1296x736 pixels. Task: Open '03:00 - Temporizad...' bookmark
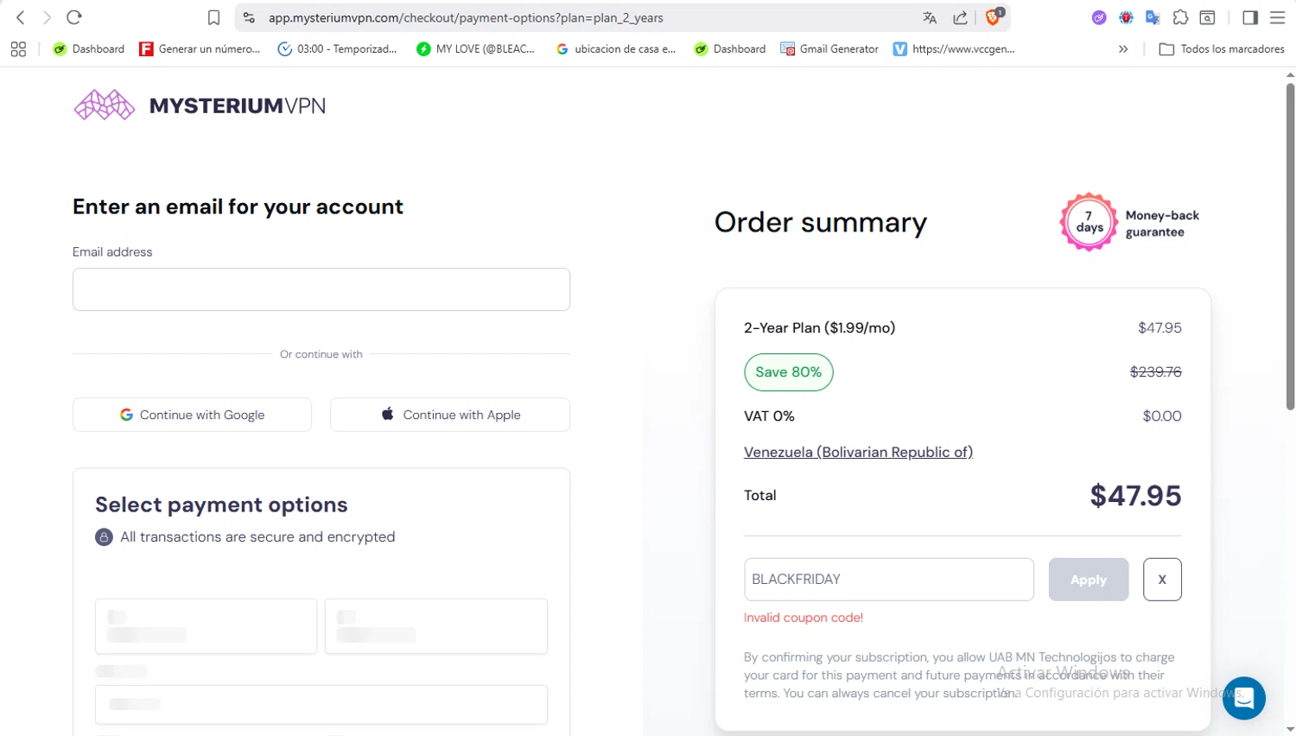337,49
